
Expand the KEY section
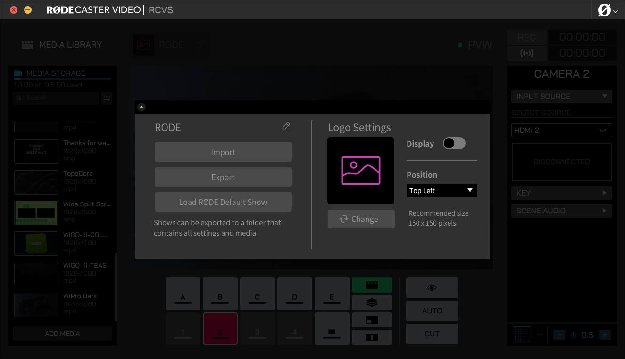pos(561,193)
